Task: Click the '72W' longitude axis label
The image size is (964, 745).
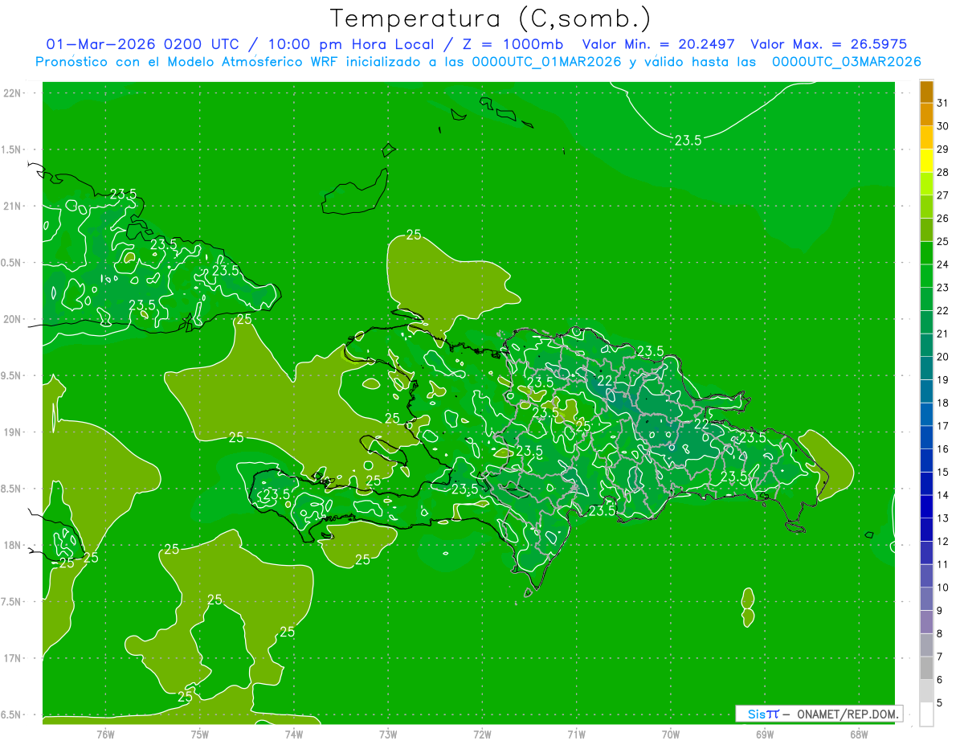Action: [x=482, y=734]
